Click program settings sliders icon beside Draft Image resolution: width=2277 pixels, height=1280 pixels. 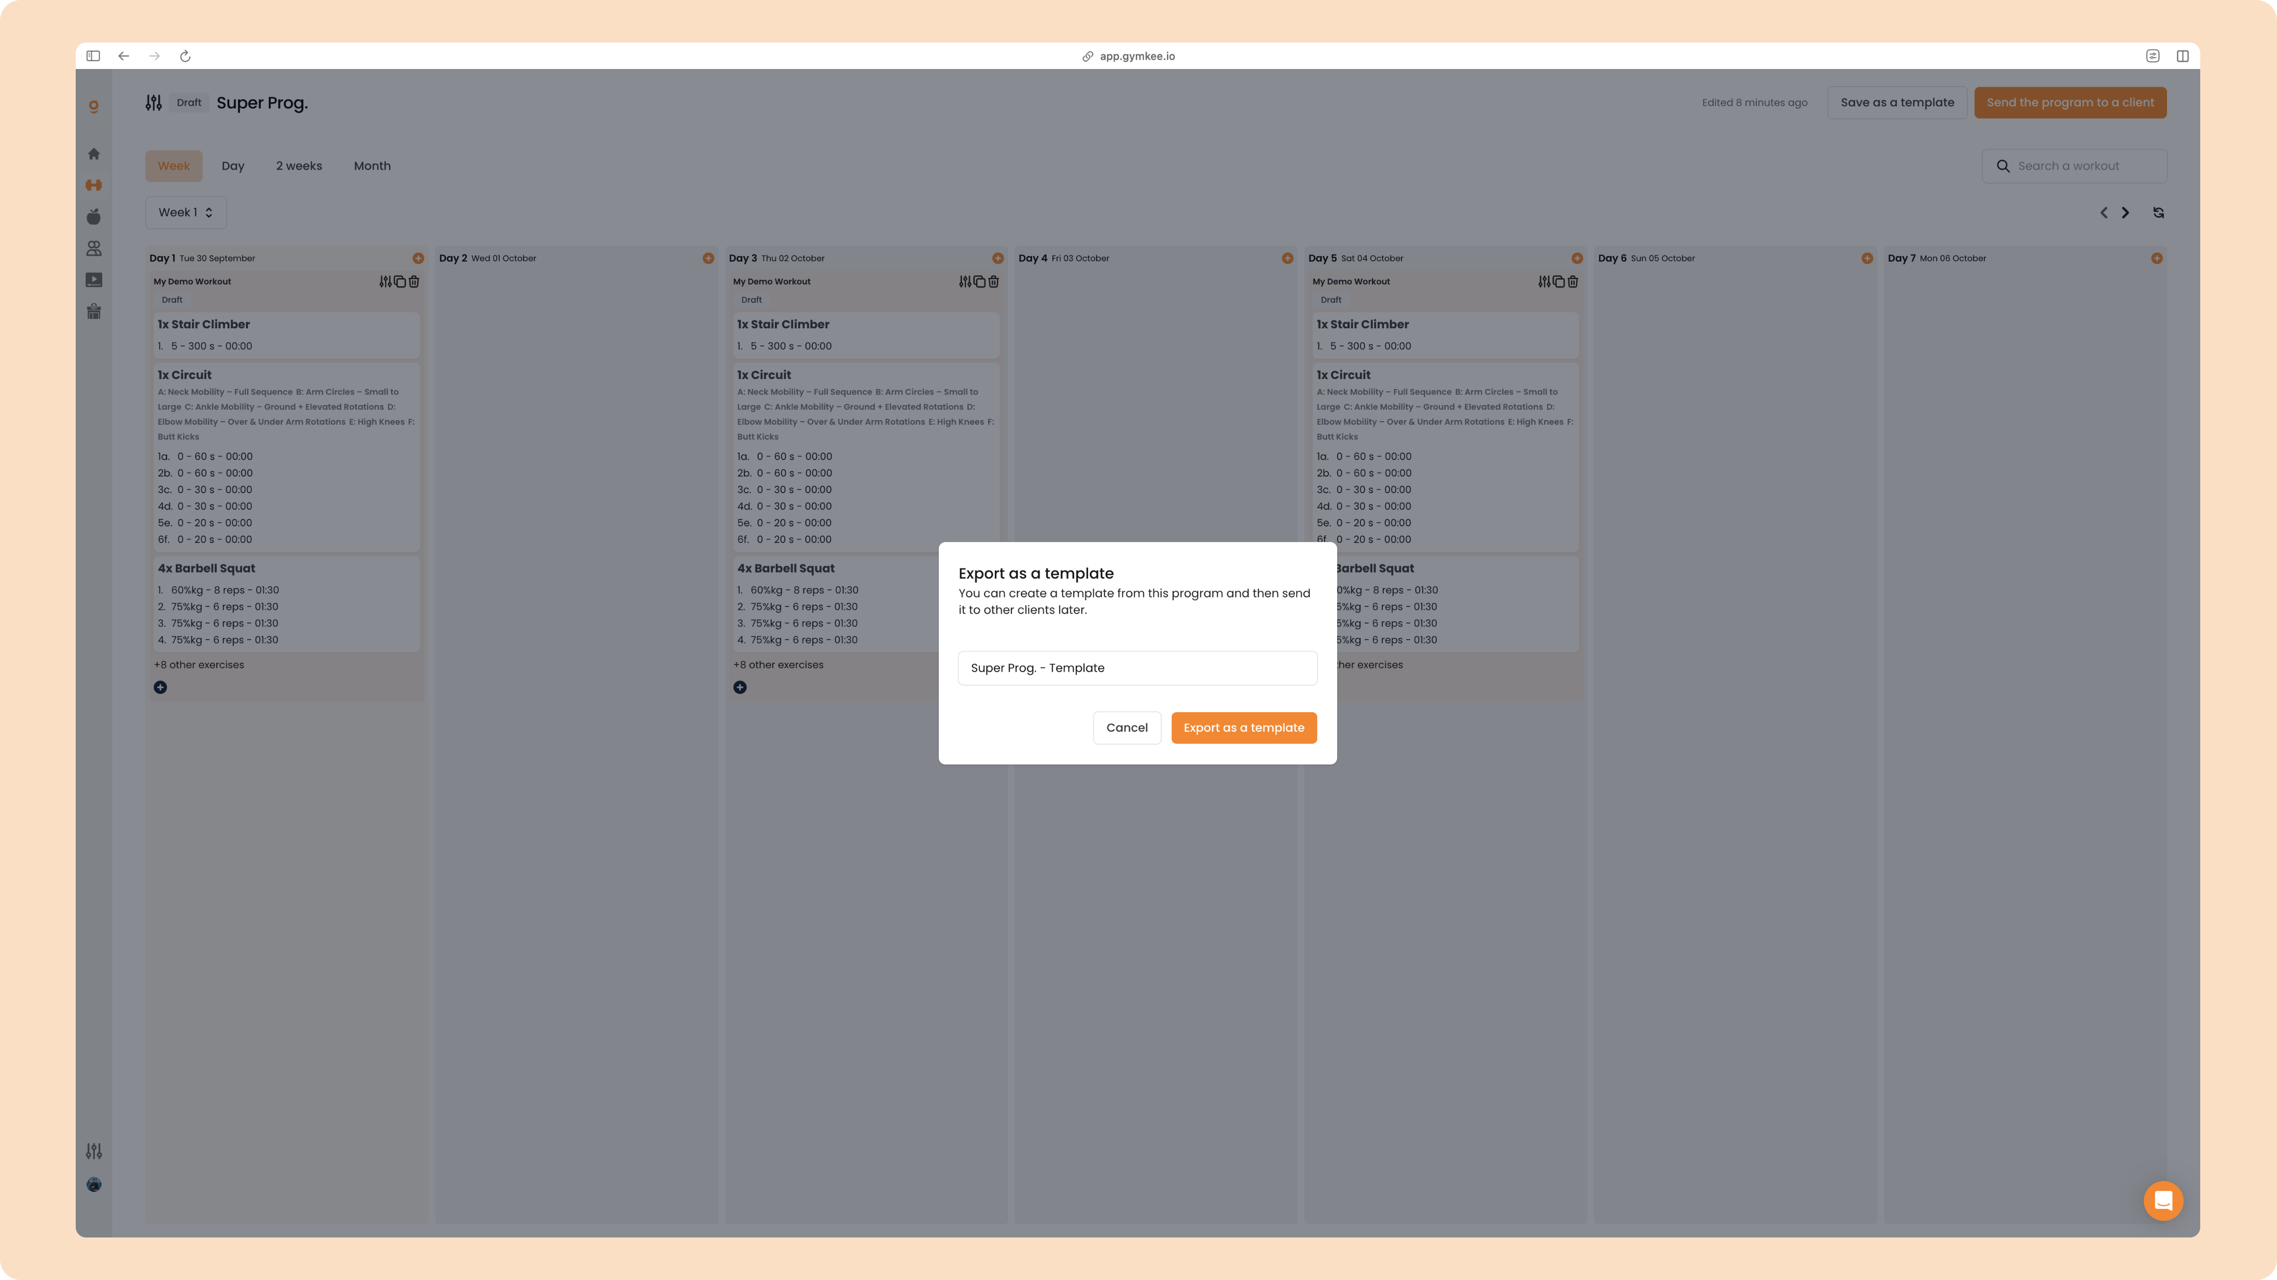pyautogui.click(x=154, y=103)
